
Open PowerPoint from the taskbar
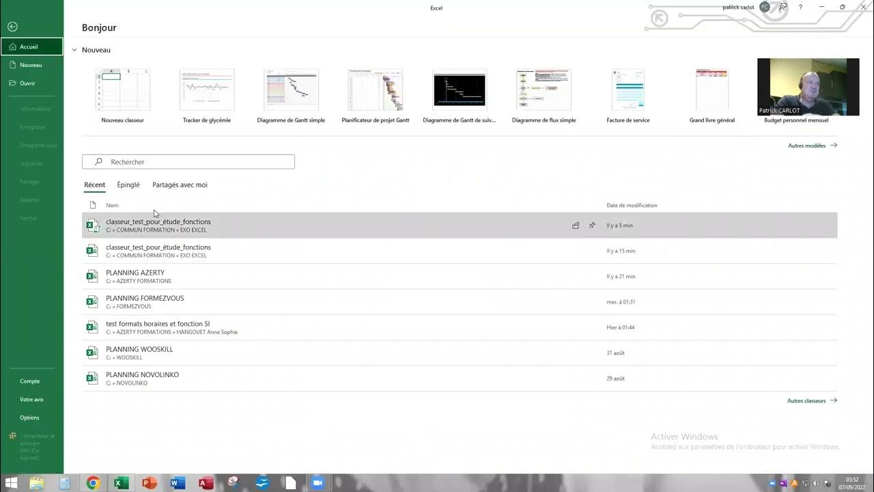click(149, 483)
